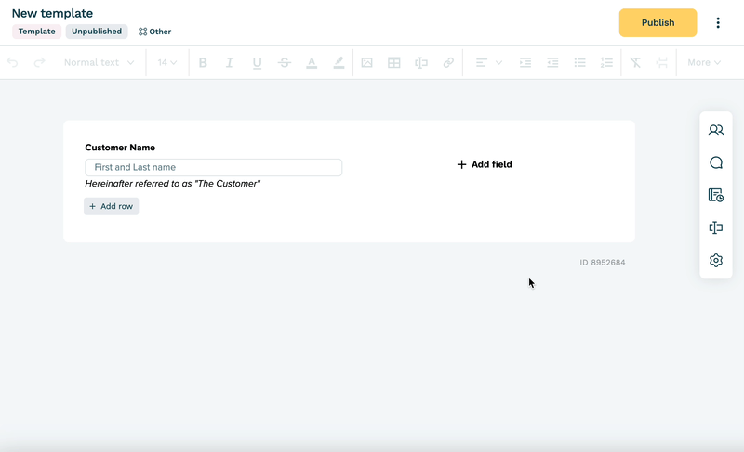
Task: Publish the template
Action: click(658, 22)
